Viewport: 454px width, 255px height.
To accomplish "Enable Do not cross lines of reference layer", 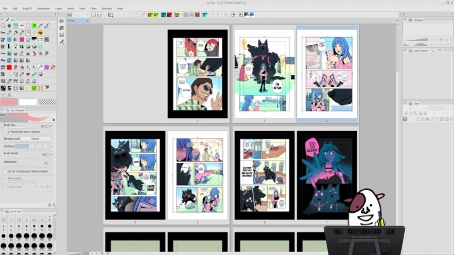I will click(5, 171).
